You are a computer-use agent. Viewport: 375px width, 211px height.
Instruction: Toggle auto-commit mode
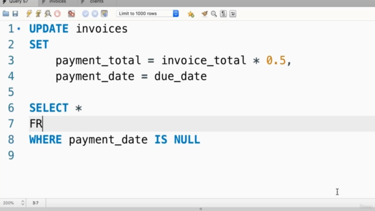104,13
